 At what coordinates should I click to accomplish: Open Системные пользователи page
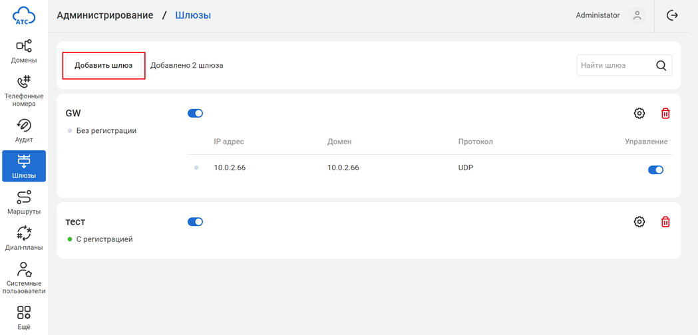pos(24,277)
